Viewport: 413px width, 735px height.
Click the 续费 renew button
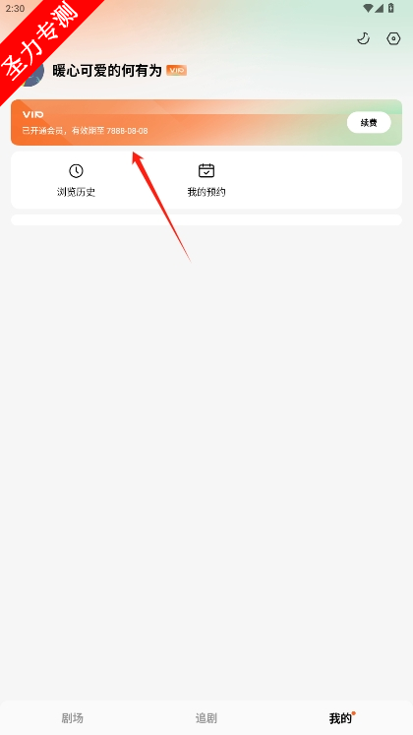pos(369,122)
